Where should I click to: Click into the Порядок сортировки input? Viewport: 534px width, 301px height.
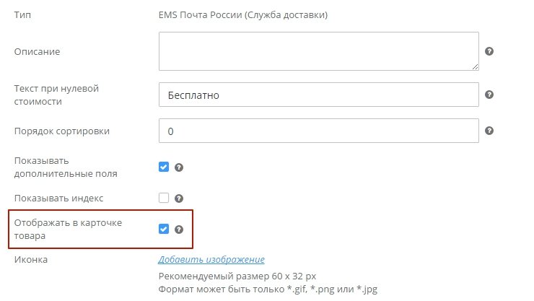[318, 131]
